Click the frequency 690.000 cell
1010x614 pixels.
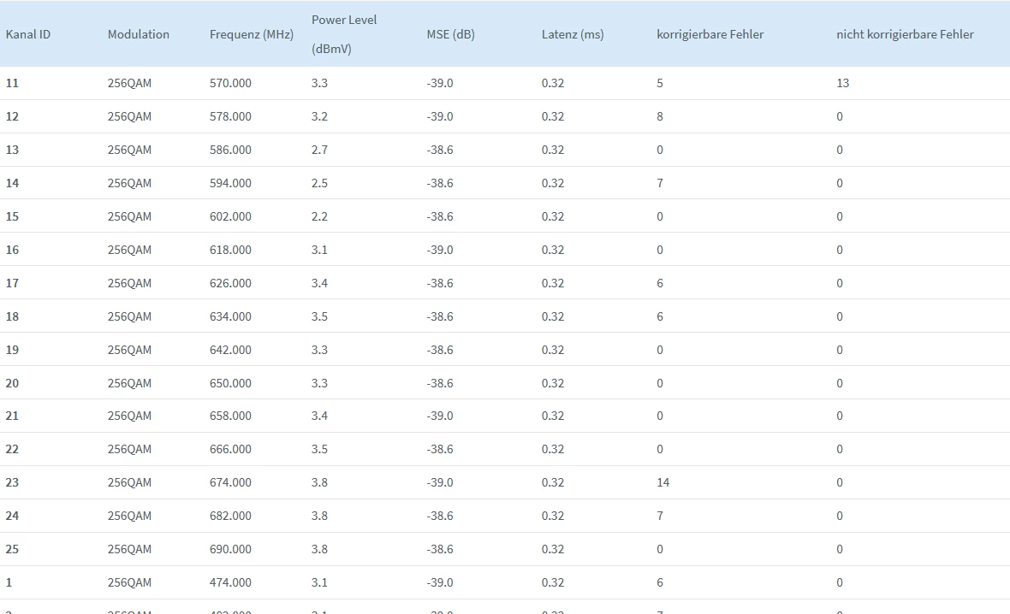coord(230,549)
